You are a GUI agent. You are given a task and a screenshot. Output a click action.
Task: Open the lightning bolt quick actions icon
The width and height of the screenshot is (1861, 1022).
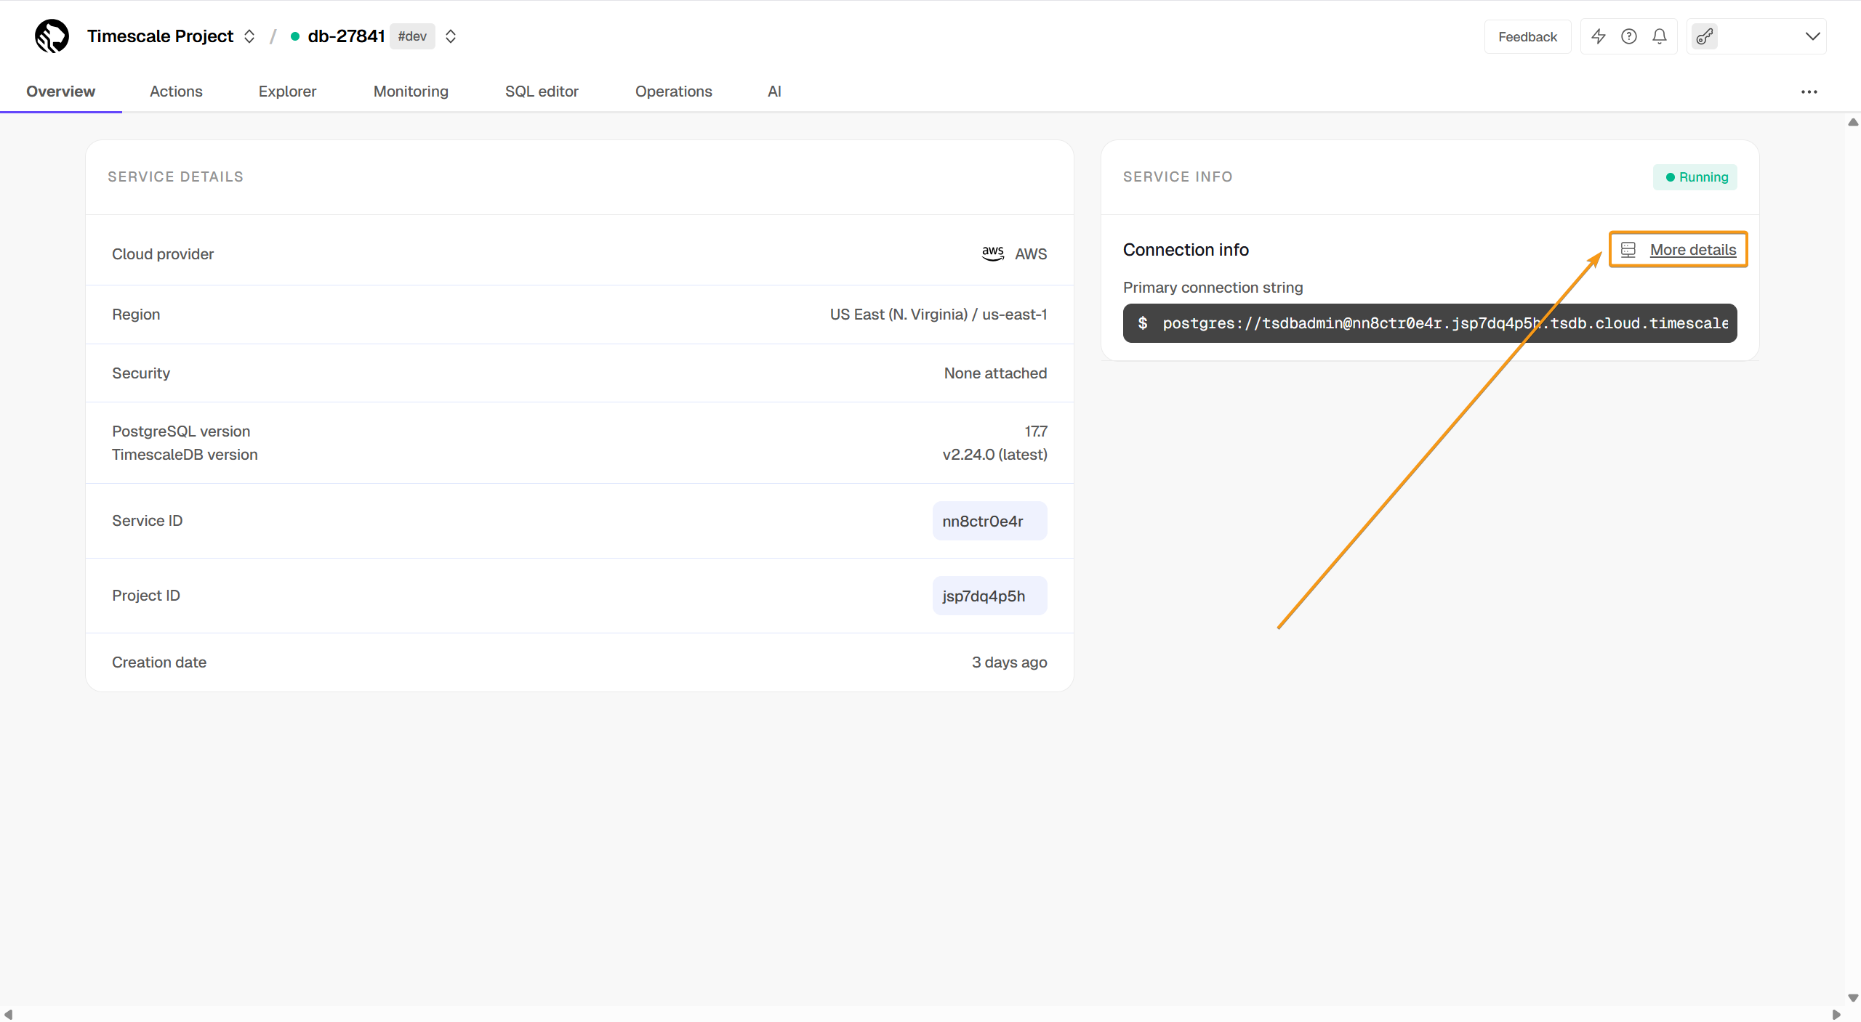(x=1598, y=36)
